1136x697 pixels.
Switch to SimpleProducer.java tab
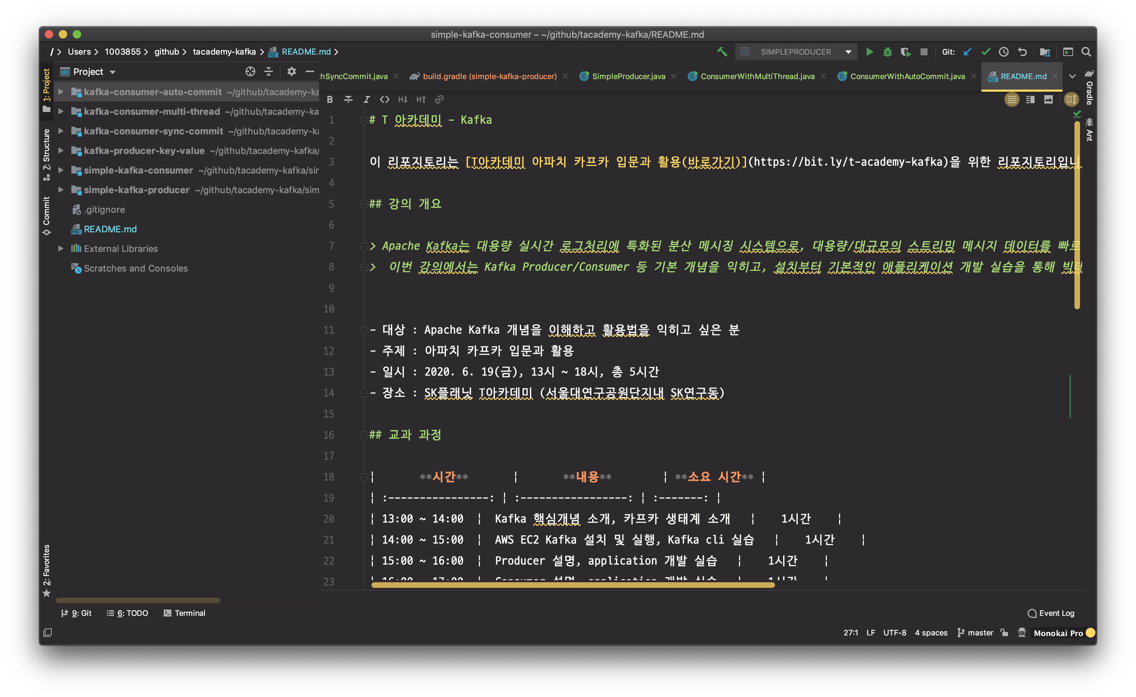(x=628, y=76)
